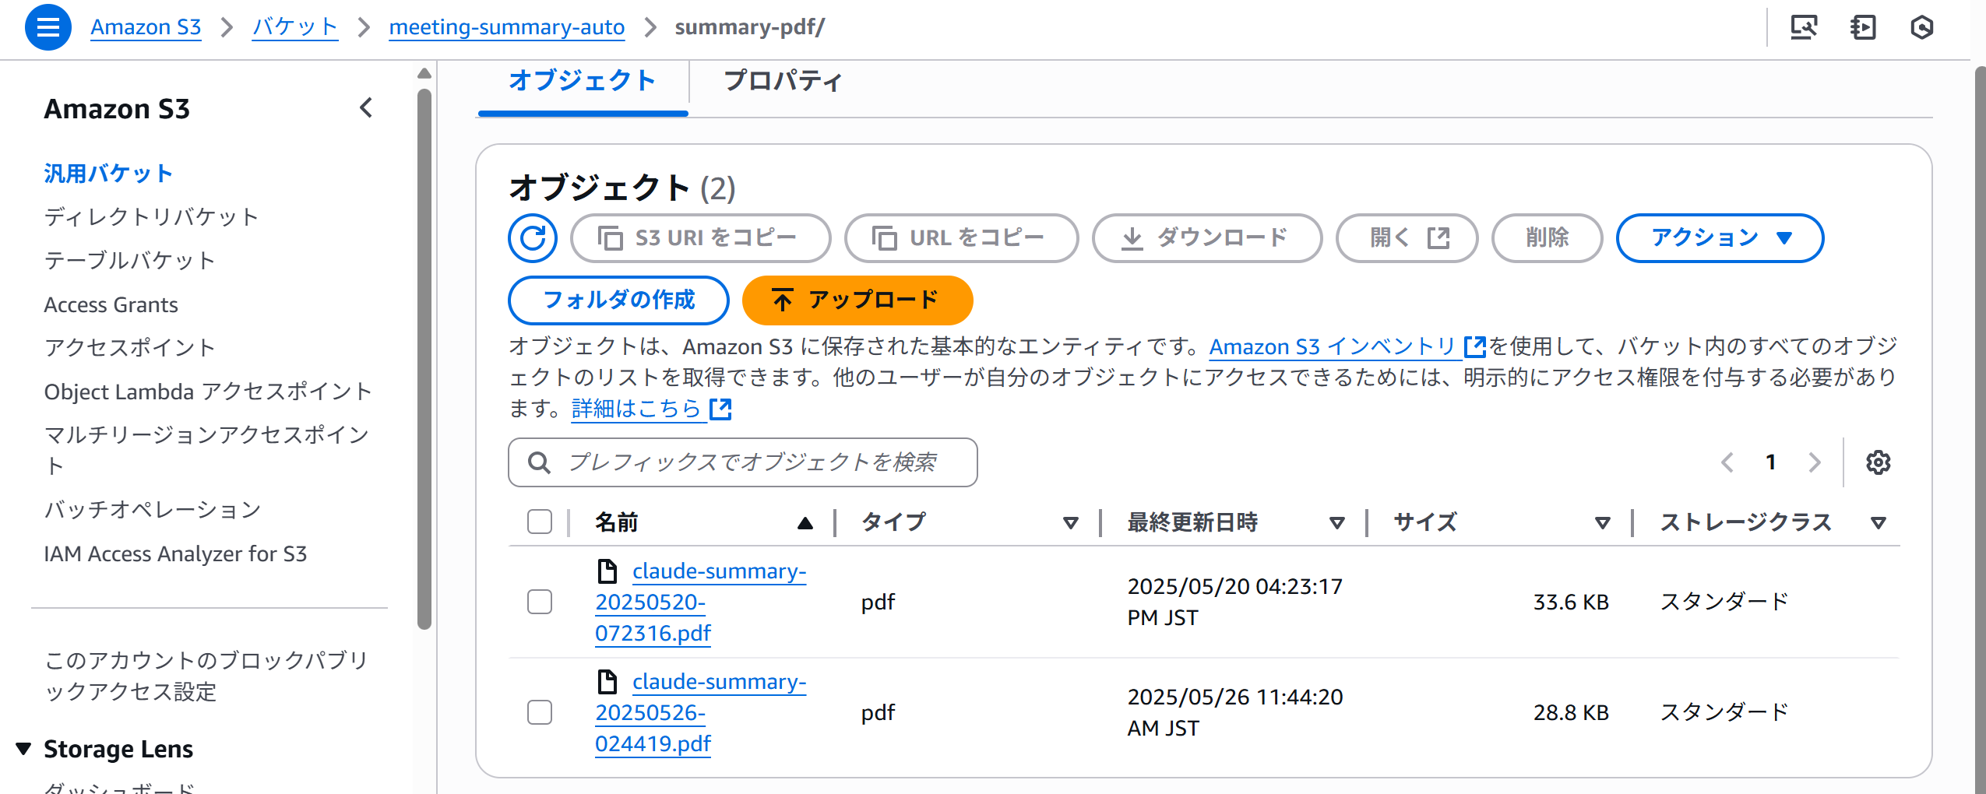Open the hamburger navigation menu
The height and width of the screenshot is (794, 1986).
click(48, 27)
